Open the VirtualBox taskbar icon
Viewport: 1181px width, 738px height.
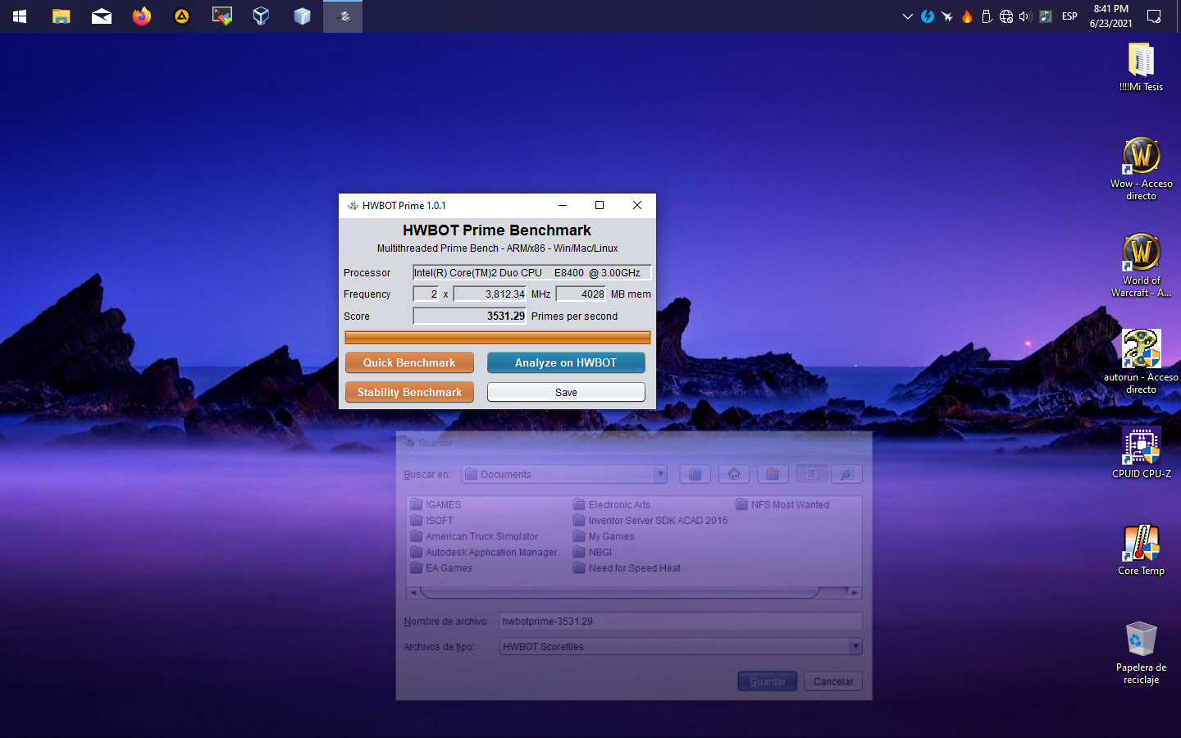[262, 16]
